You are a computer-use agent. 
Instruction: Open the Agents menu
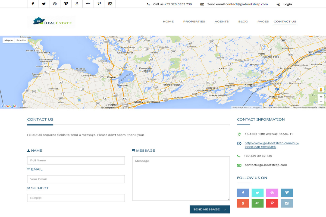[x=222, y=21]
